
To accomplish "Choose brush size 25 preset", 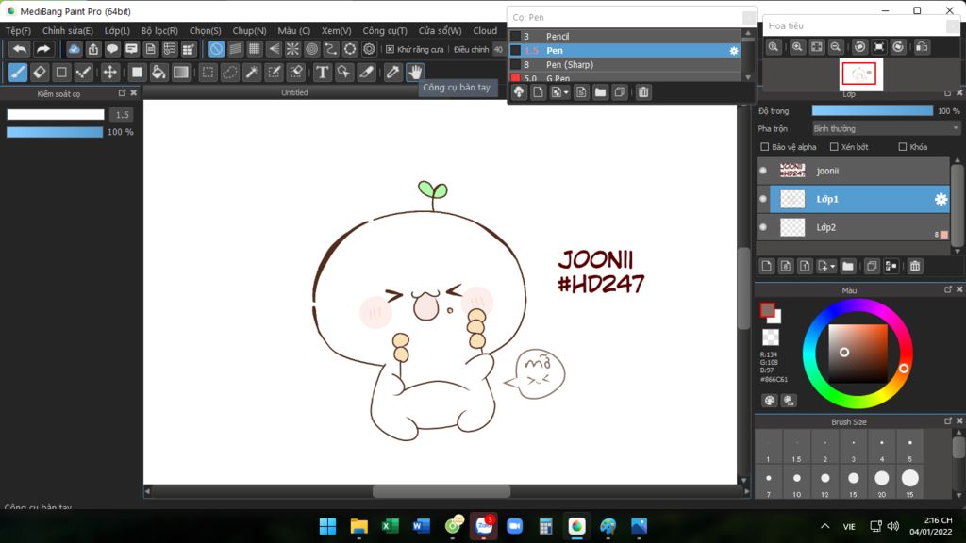I will coord(910,483).
